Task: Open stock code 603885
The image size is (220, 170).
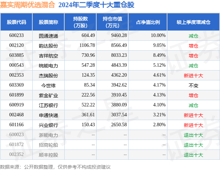Action: coord(16,55)
